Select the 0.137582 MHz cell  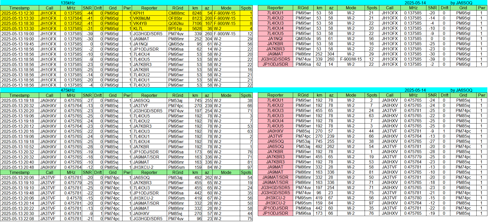pyautogui.click(x=71, y=23)
